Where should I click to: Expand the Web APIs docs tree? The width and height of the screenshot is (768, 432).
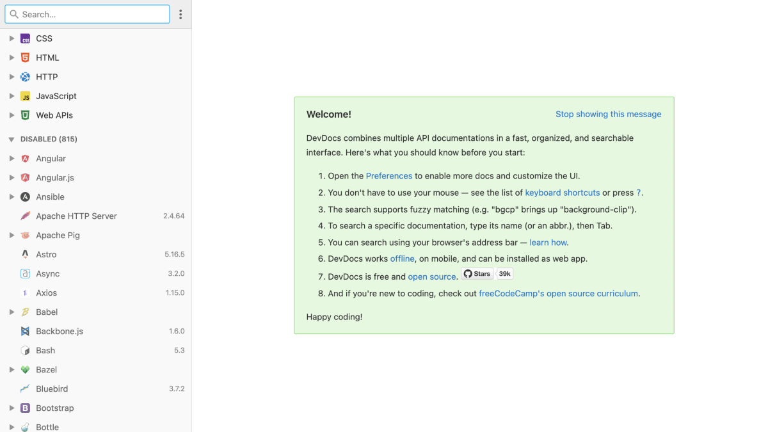click(x=12, y=115)
